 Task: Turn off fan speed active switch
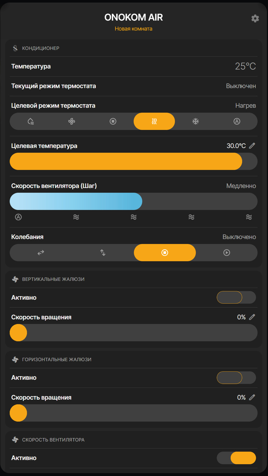coord(236,458)
